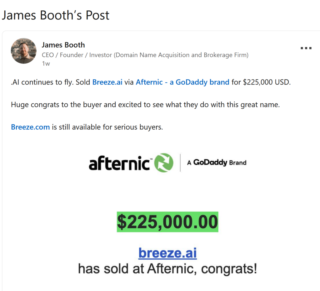This screenshot has height=291, width=320.
Task: Follow the Breeze.ai link in the post text
Action: [x=107, y=82]
